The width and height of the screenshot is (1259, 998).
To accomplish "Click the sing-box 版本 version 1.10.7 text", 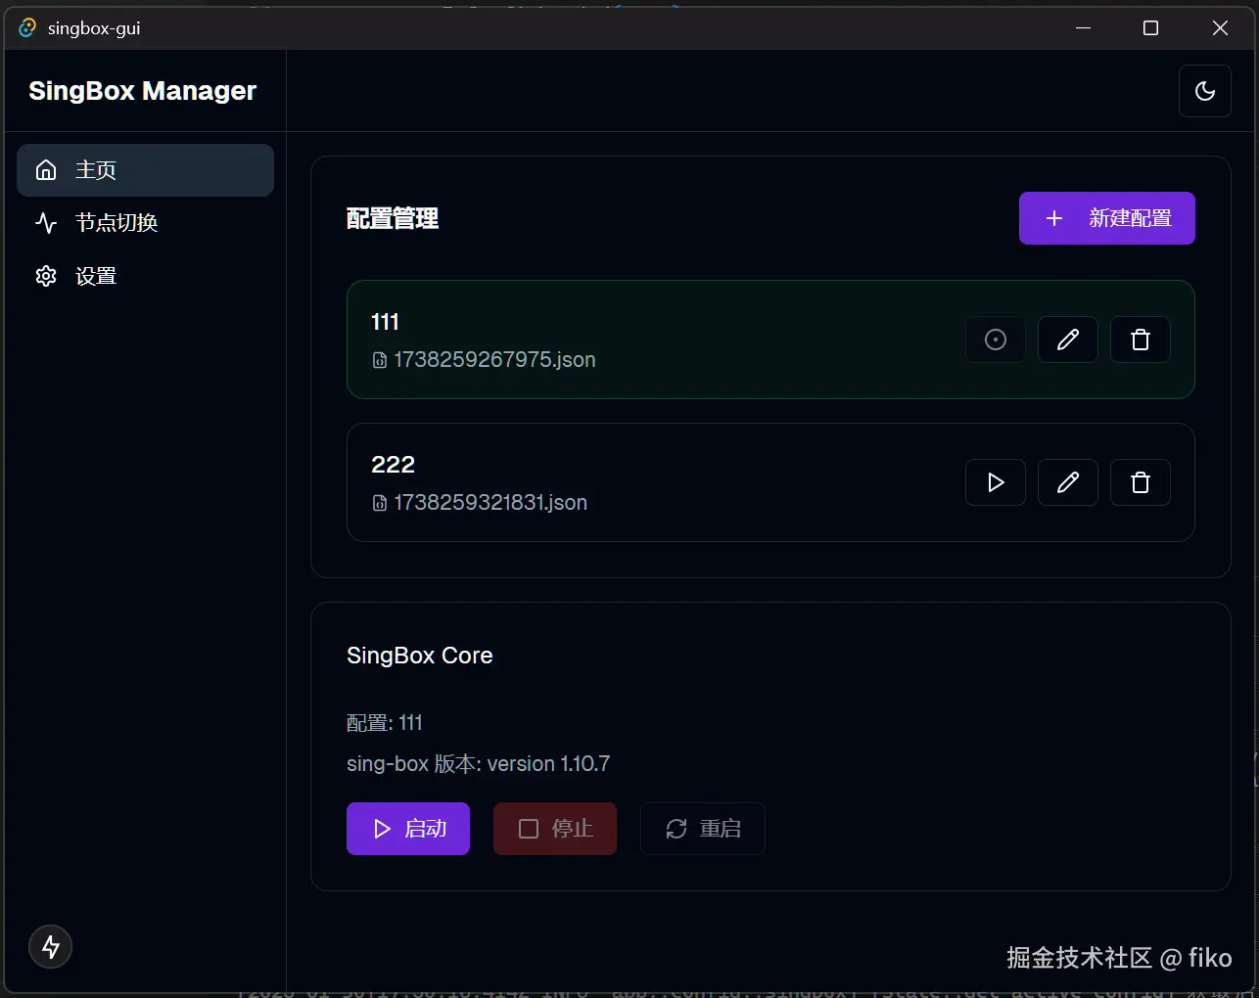I will [479, 764].
